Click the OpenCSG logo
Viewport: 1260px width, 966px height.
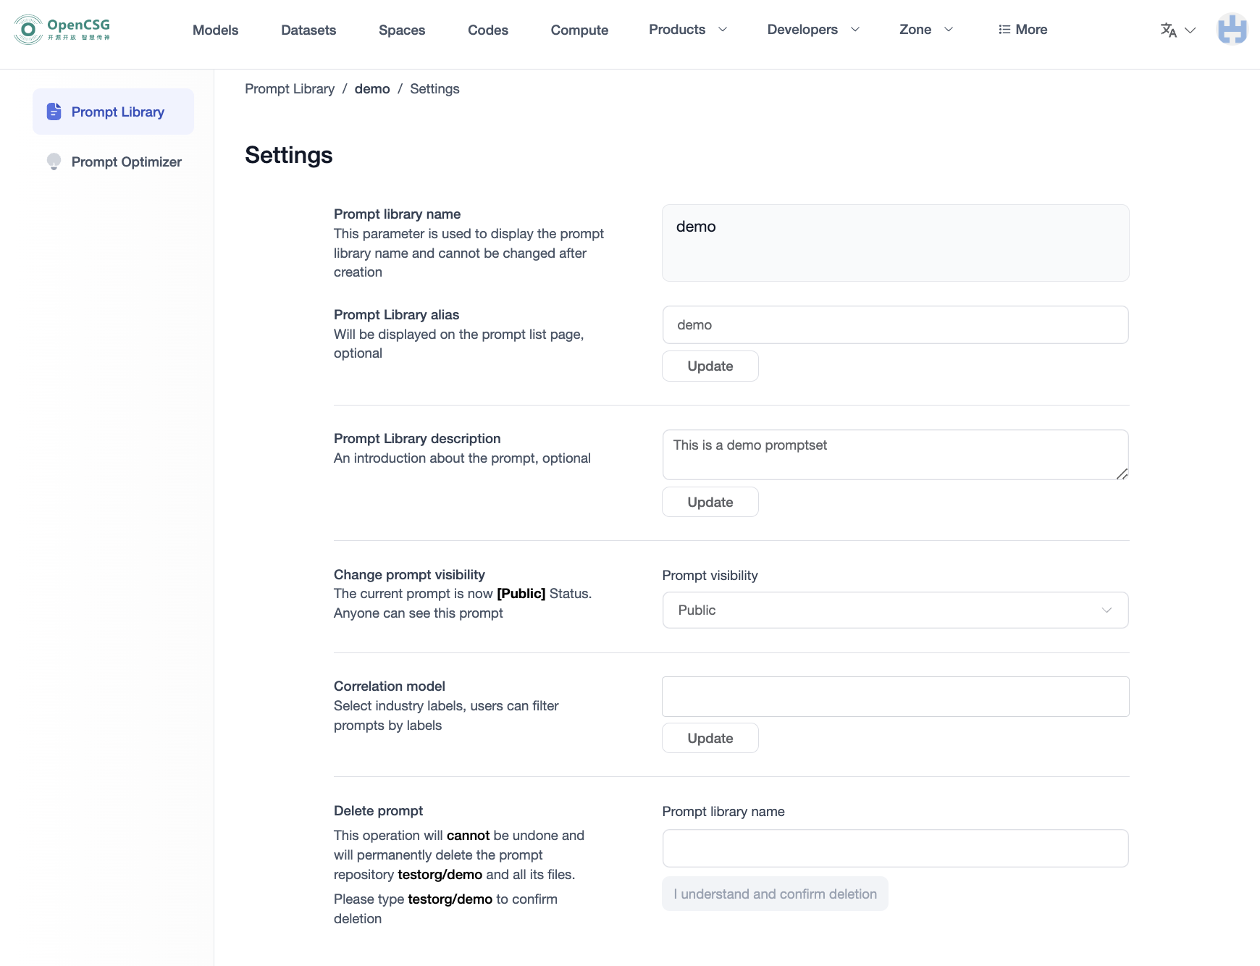coord(62,29)
